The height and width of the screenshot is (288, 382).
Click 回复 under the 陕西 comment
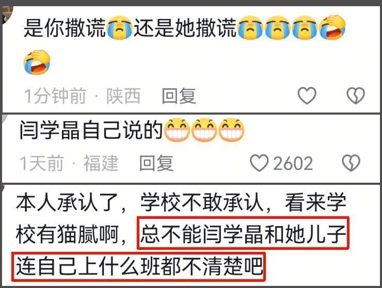click(179, 96)
